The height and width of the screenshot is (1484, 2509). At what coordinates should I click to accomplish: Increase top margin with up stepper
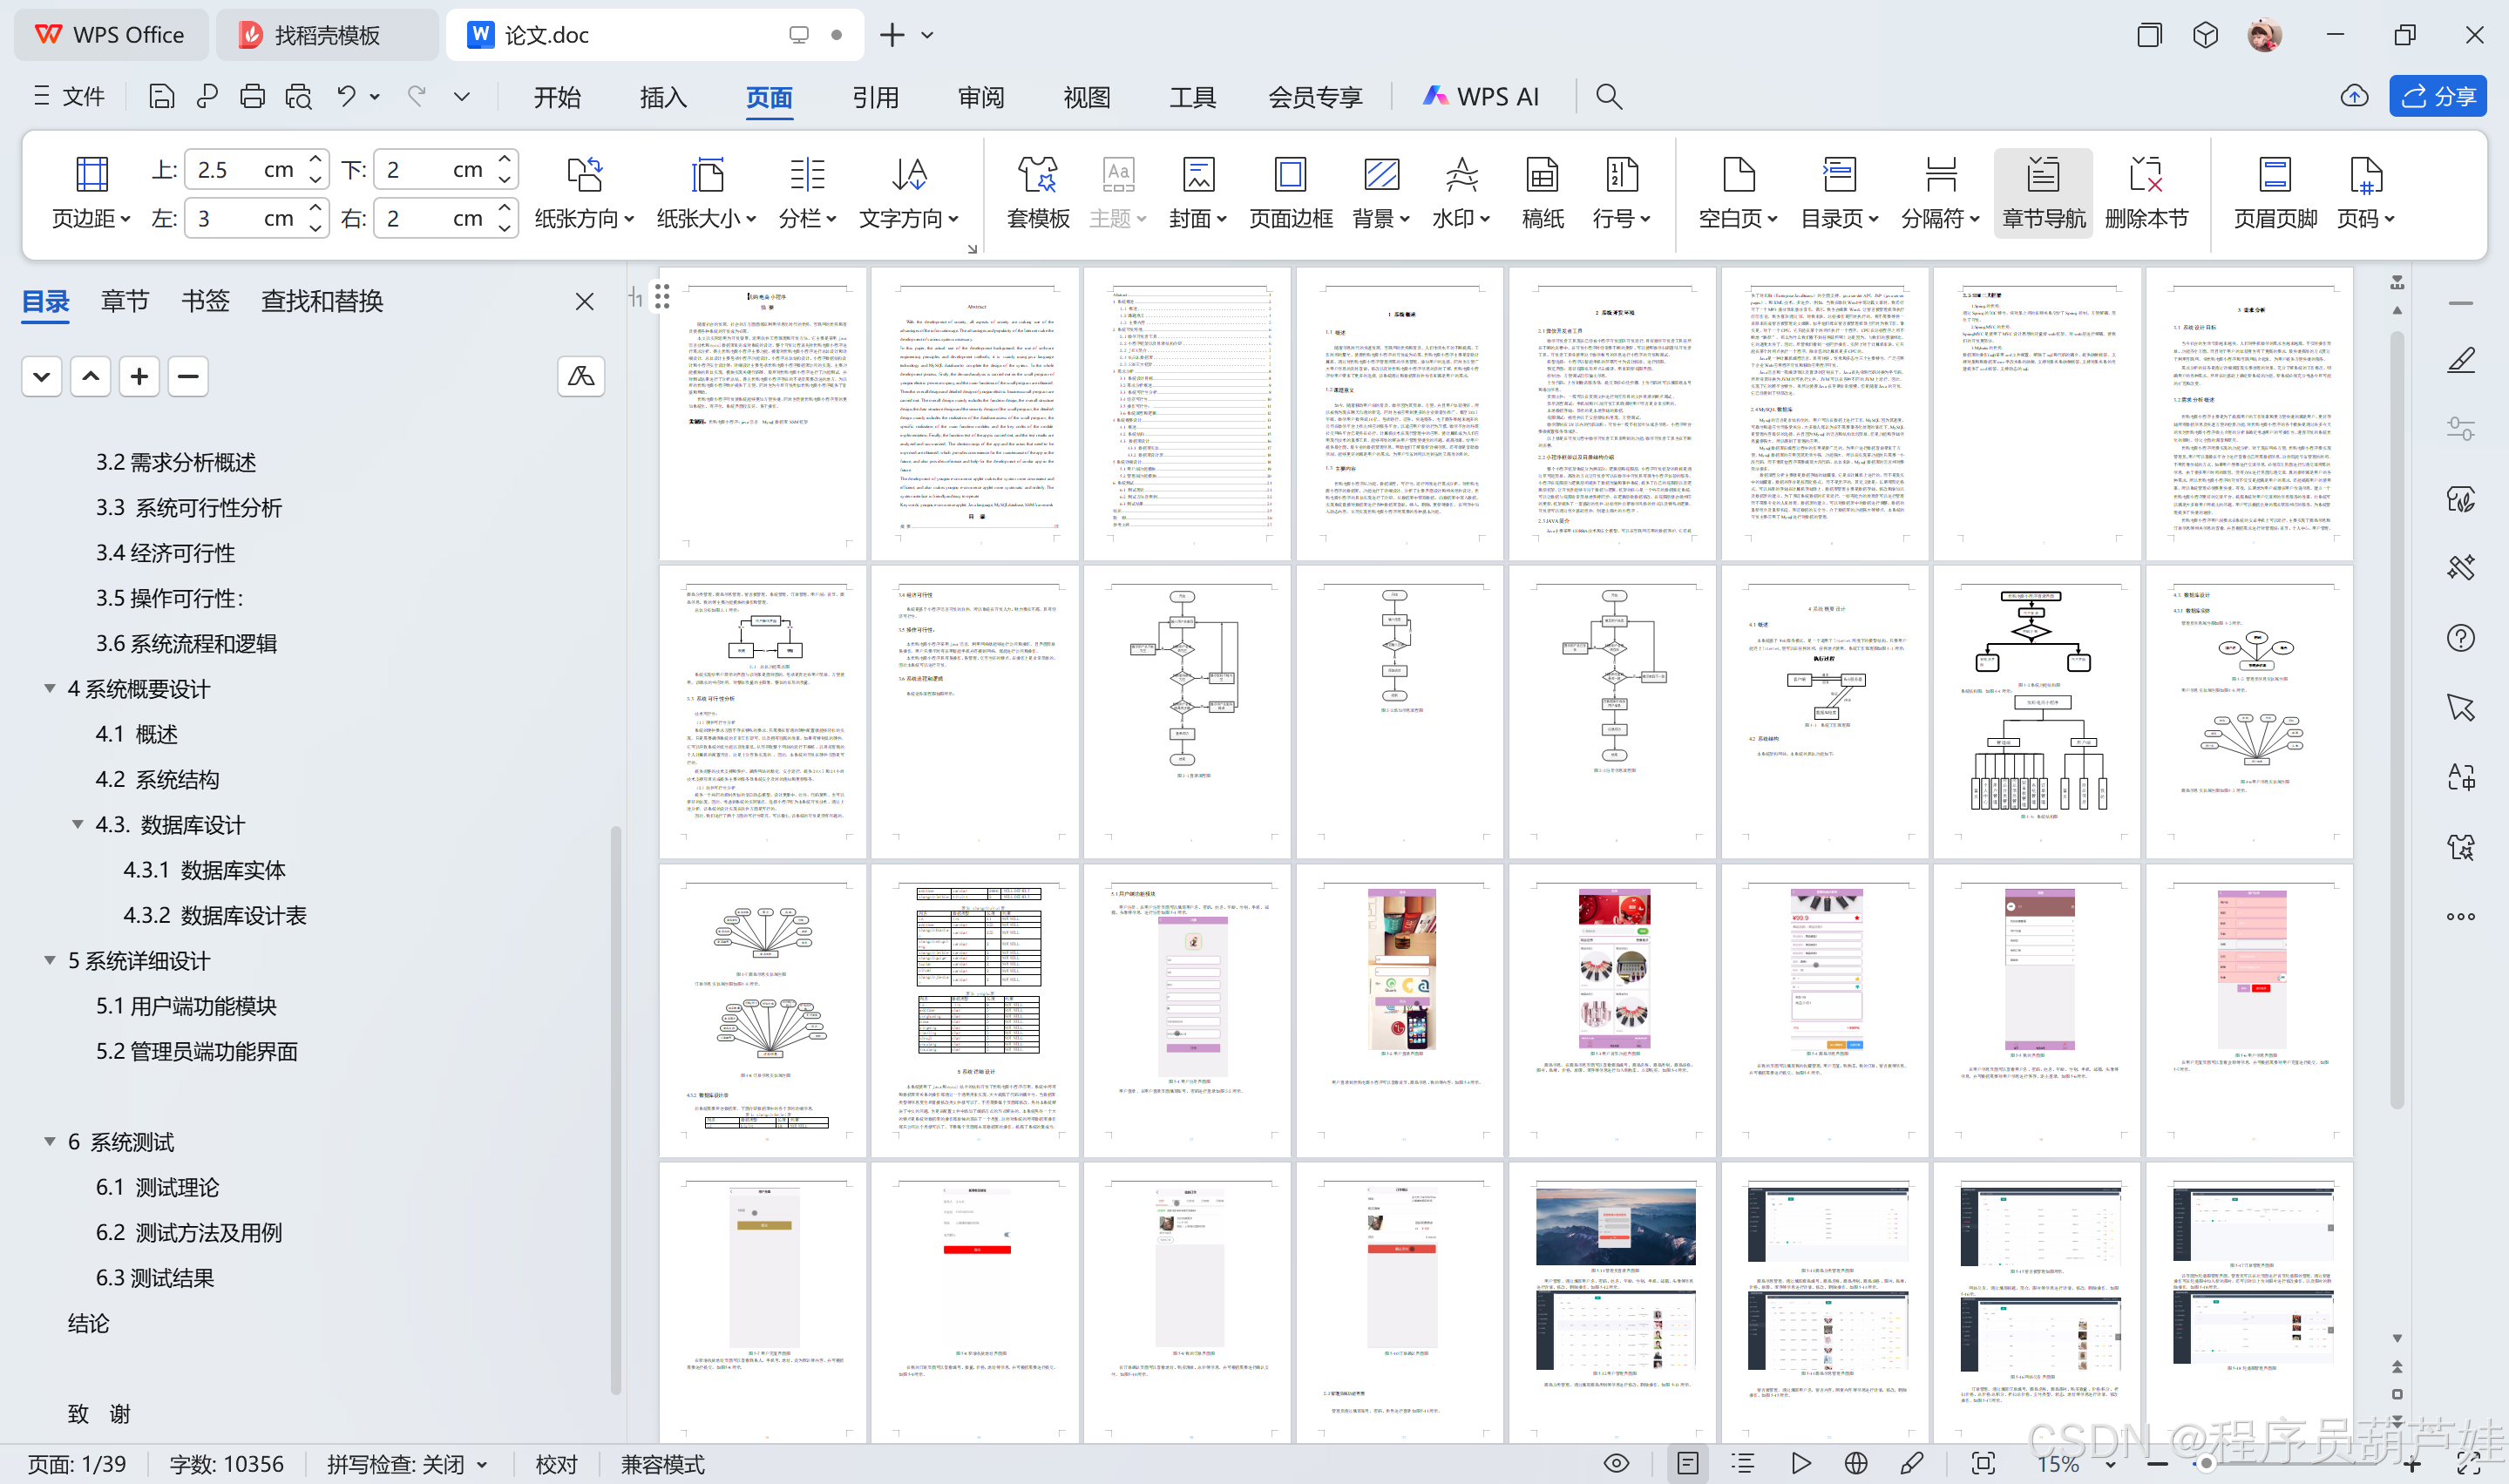pos(316,159)
